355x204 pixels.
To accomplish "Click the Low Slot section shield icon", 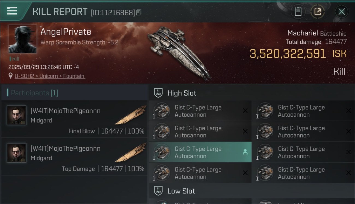I will (x=158, y=191).
